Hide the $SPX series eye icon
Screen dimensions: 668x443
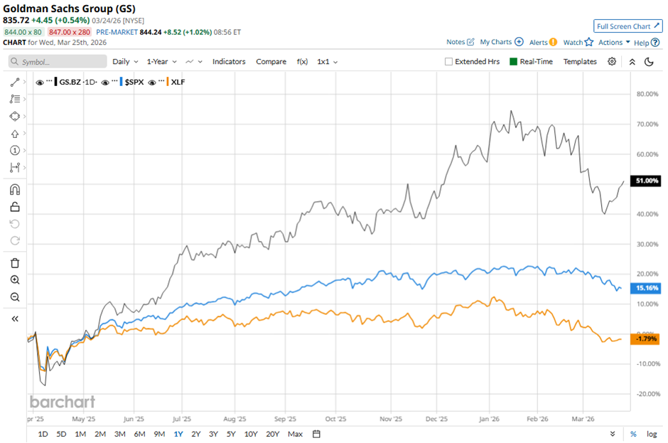[x=105, y=82]
